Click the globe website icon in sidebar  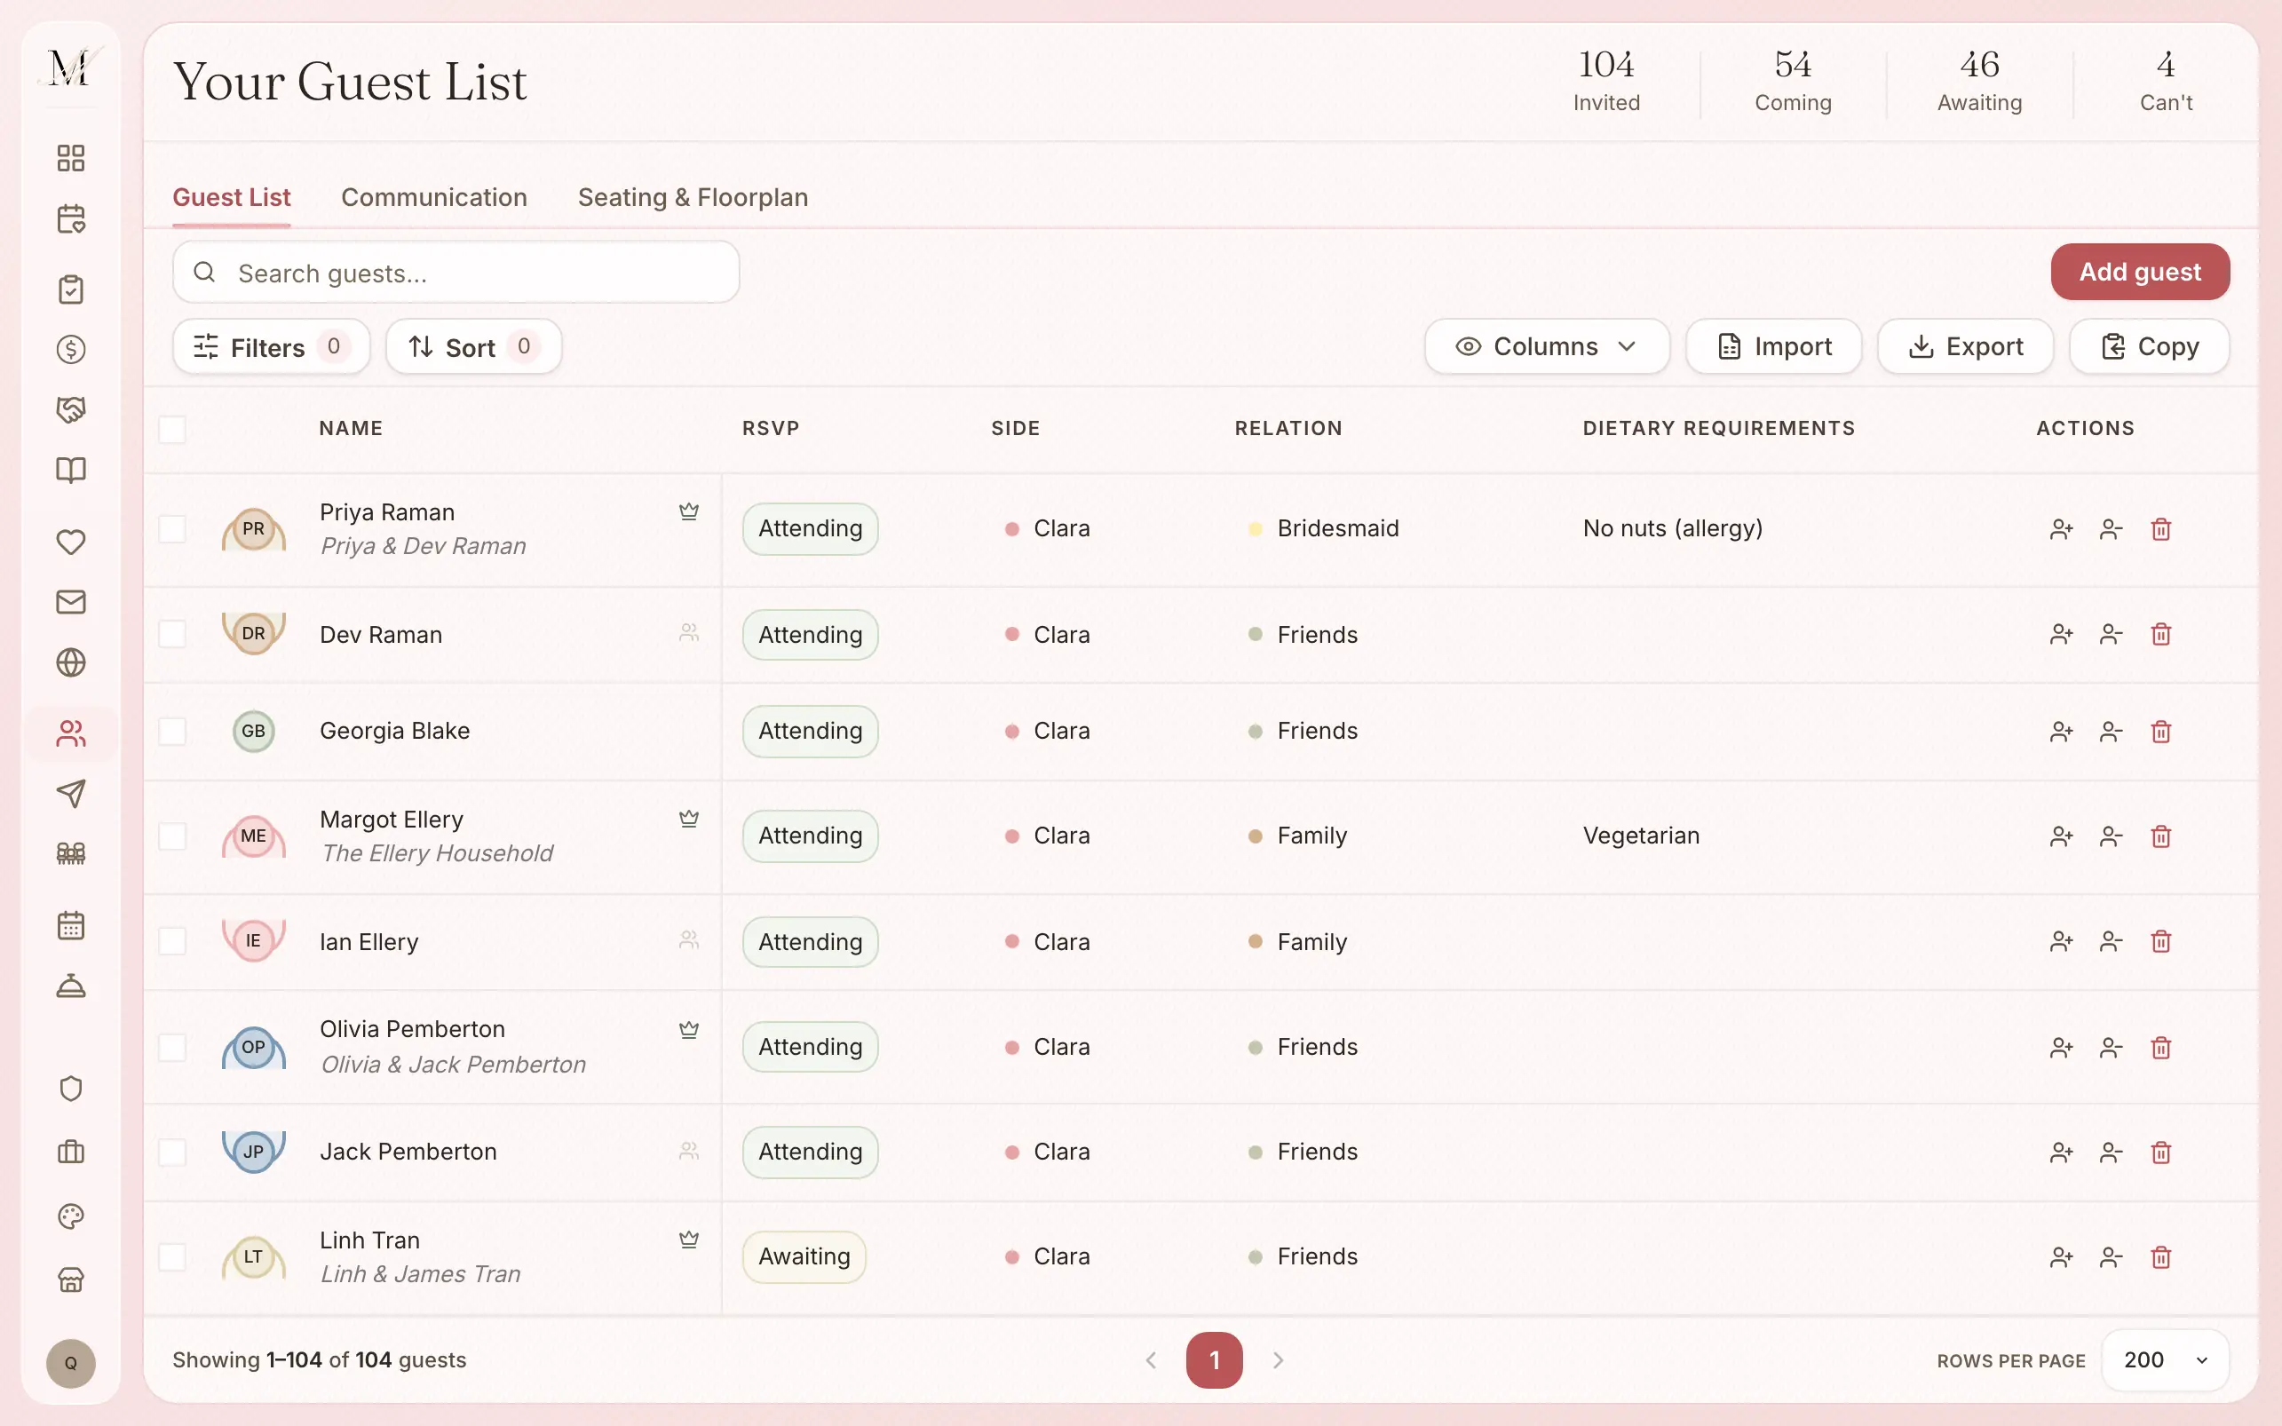click(x=71, y=662)
